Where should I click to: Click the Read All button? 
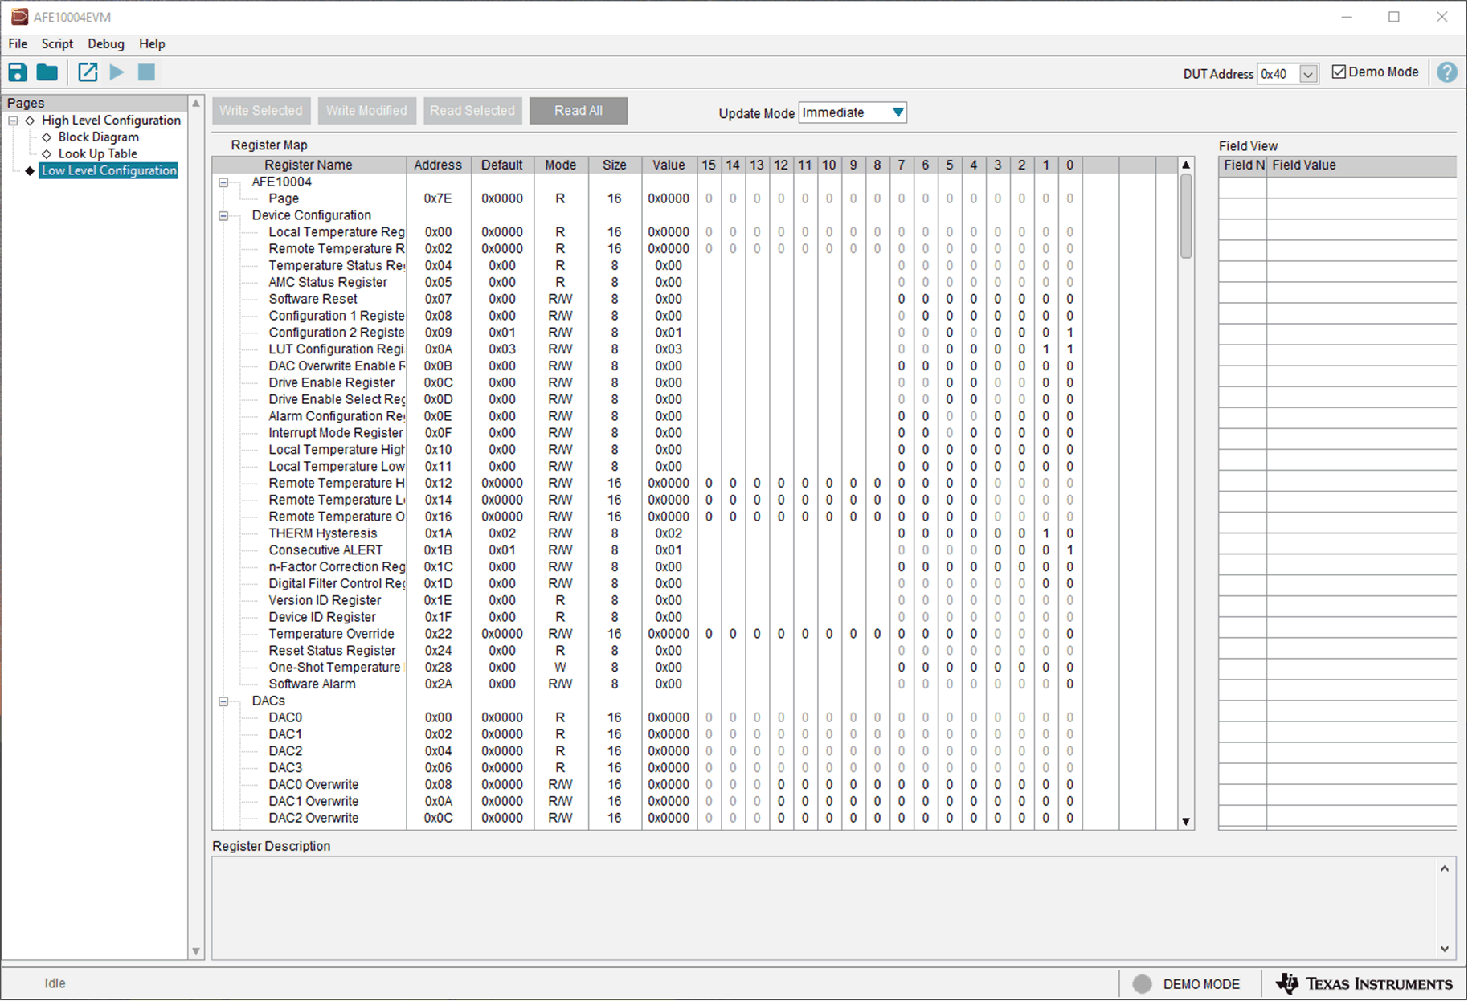click(579, 110)
